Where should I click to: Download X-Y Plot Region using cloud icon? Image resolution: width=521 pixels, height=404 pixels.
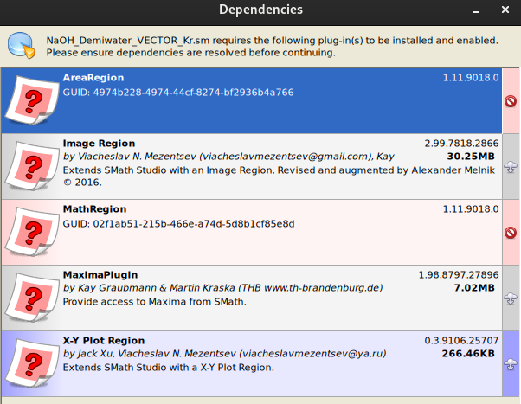click(511, 364)
